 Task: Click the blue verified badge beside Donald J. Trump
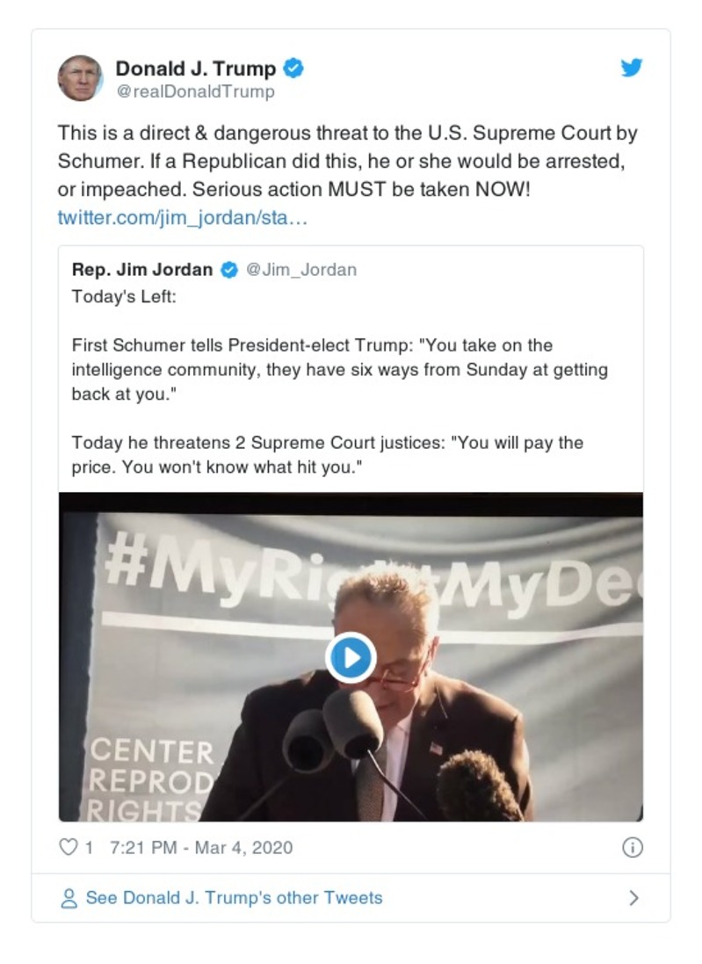coord(293,69)
